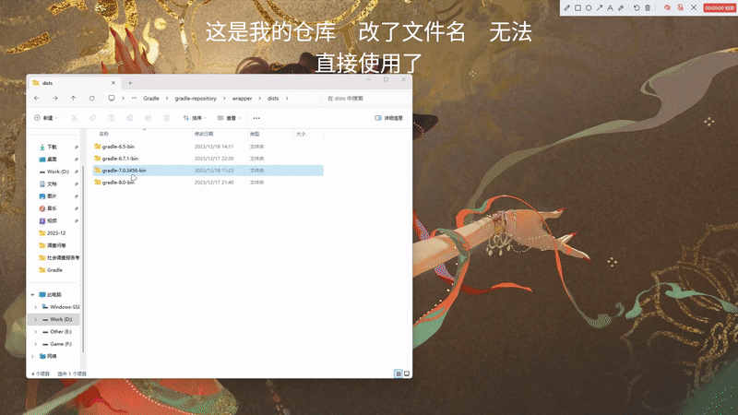Viewport: 738px width, 415px height.
Task: Open the 2023-12 folder in sidebar
Action: click(56, 233)
